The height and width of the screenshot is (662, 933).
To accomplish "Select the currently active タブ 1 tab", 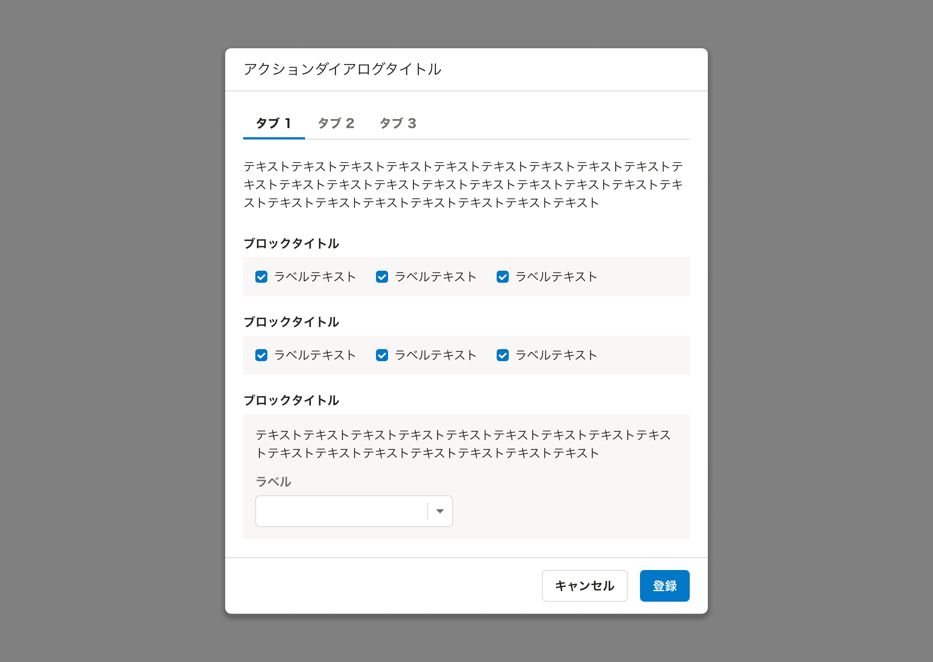I will [x=273, y=124].
